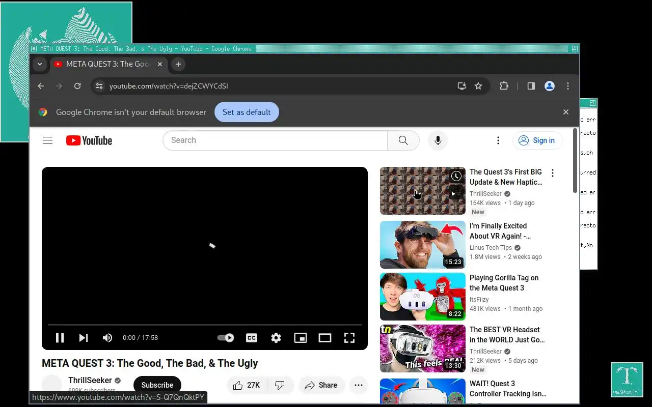Open more actions below the video
This screenshot has height=407, width=652.
pos(359,385)
